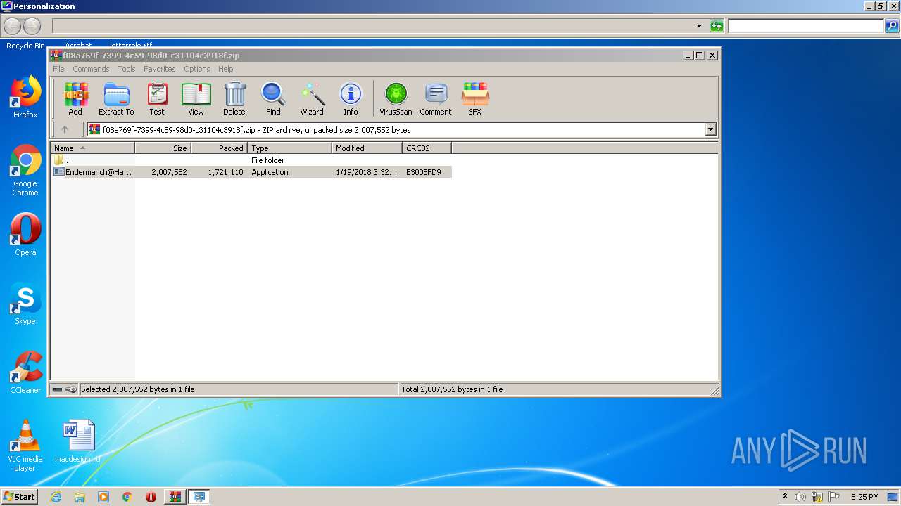Viewport: 901px width, 506px height.
Task: Click the search magnifier in Personalization window
Action: [x=892, y=26]
